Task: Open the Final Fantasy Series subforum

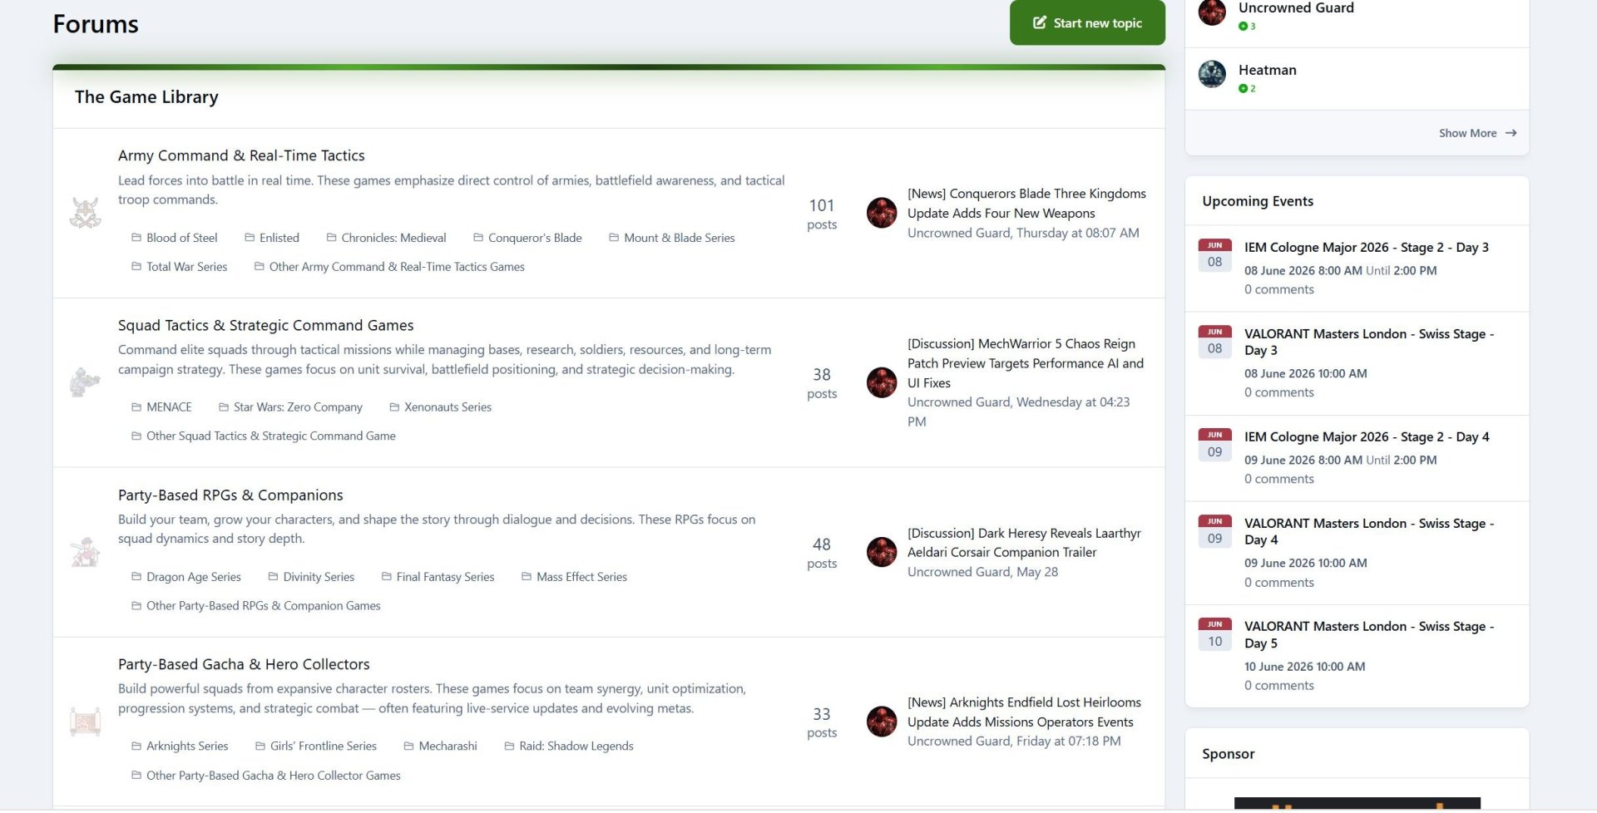Action: 438,577
